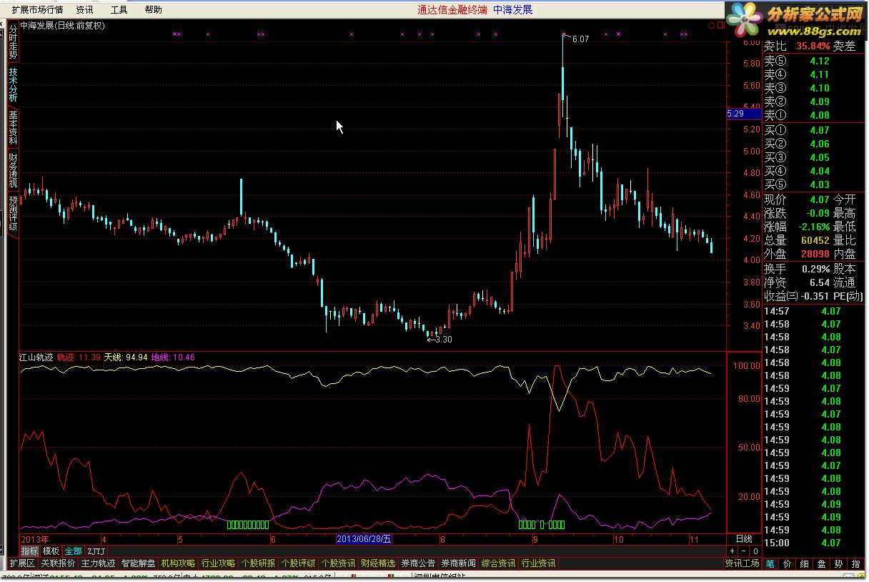Viewport: 869px width, 582px height.
Task: Click the 现价 4.07 value
Action: 820,199
